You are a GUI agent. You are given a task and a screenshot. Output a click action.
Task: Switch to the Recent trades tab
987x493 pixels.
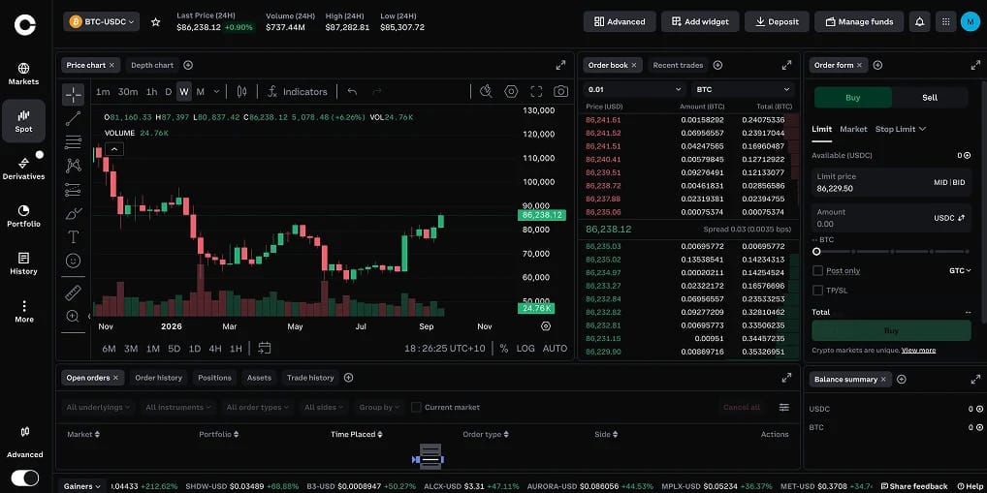[678, 66]
